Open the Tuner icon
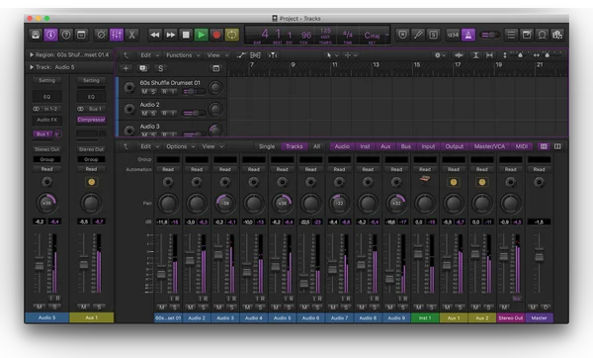The height and width of the screenshot is (358, 593). [x=418, y=35]
